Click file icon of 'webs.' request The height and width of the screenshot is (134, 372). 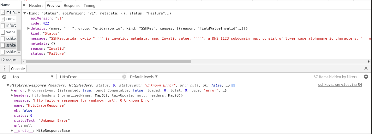click(x=3, y=32)
